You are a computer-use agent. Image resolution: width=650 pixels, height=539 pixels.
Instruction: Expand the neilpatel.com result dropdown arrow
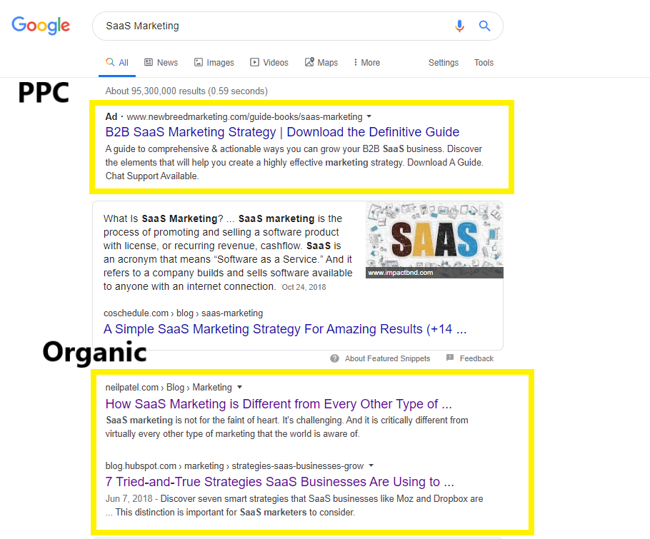tap(240, 387)
